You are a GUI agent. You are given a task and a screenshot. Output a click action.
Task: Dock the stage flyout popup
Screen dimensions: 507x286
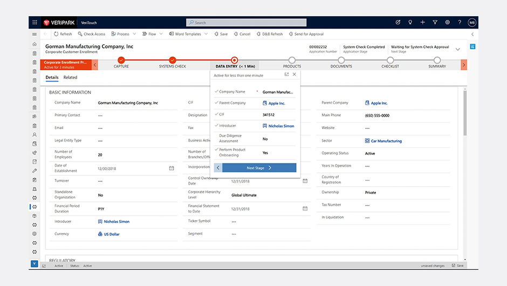(286, 74)
